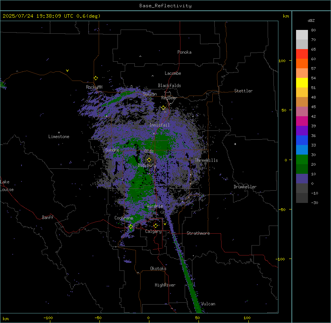Click the Olds town label

pos(149,151)
